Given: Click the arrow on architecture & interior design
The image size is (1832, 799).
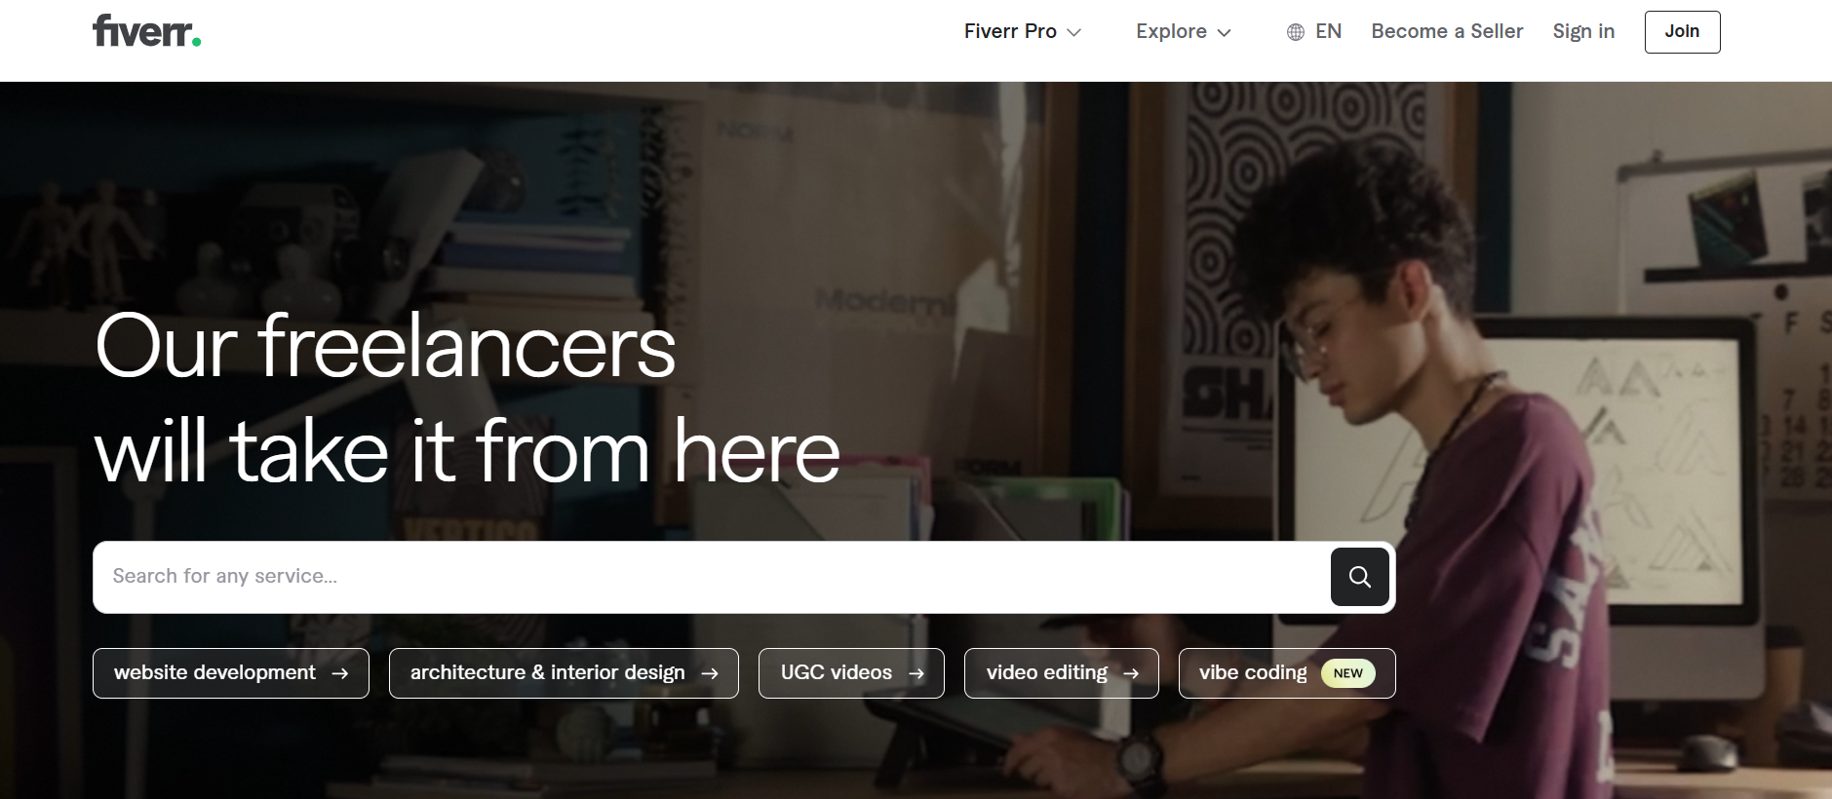Looking at the screenshot, I should 710,673.
